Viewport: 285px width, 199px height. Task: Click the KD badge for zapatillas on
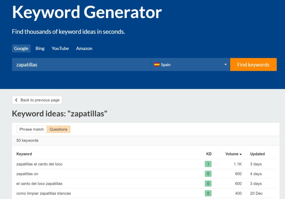tap(208, 174)
